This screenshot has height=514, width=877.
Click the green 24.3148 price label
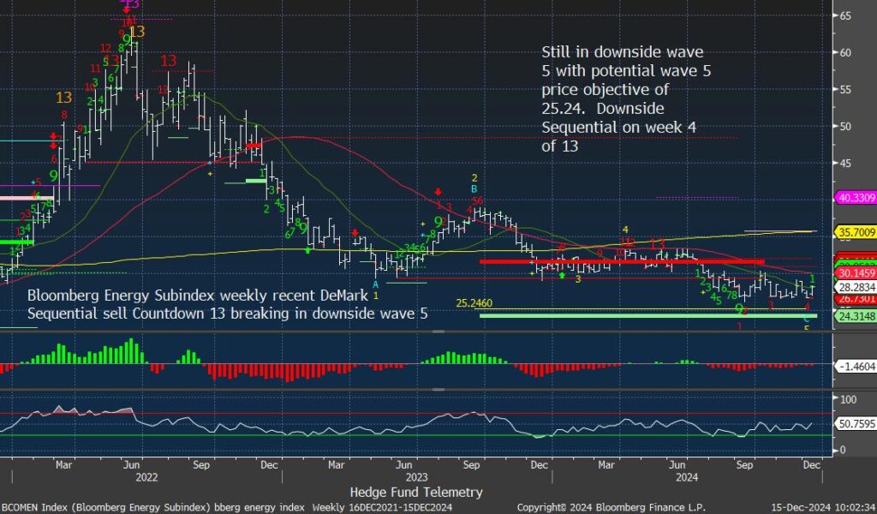click(854, 316)
